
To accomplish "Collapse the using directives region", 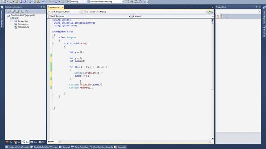I will [53, 20].
